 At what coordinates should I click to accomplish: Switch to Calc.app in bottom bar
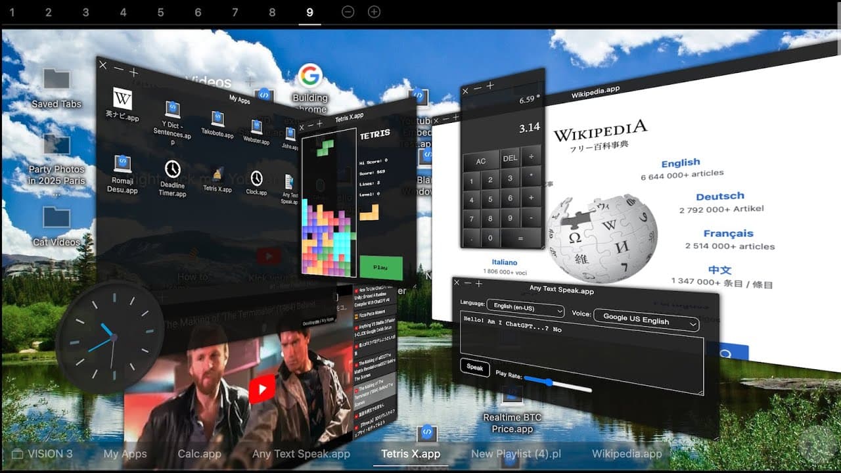[x=199, y=453]
